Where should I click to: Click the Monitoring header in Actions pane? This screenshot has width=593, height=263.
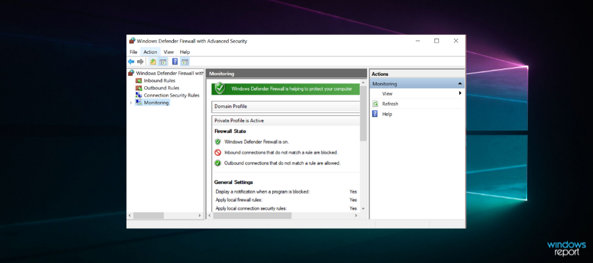tap(417, 84)
